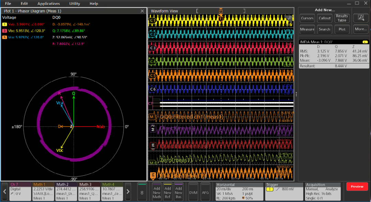
Task: Toggle channel 8 on
Action: click(142, 191)
